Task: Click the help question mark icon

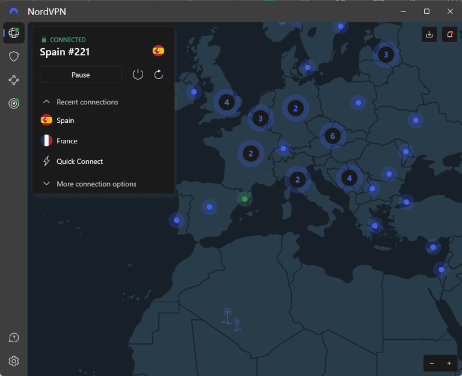Action: [x=14, y=337]
